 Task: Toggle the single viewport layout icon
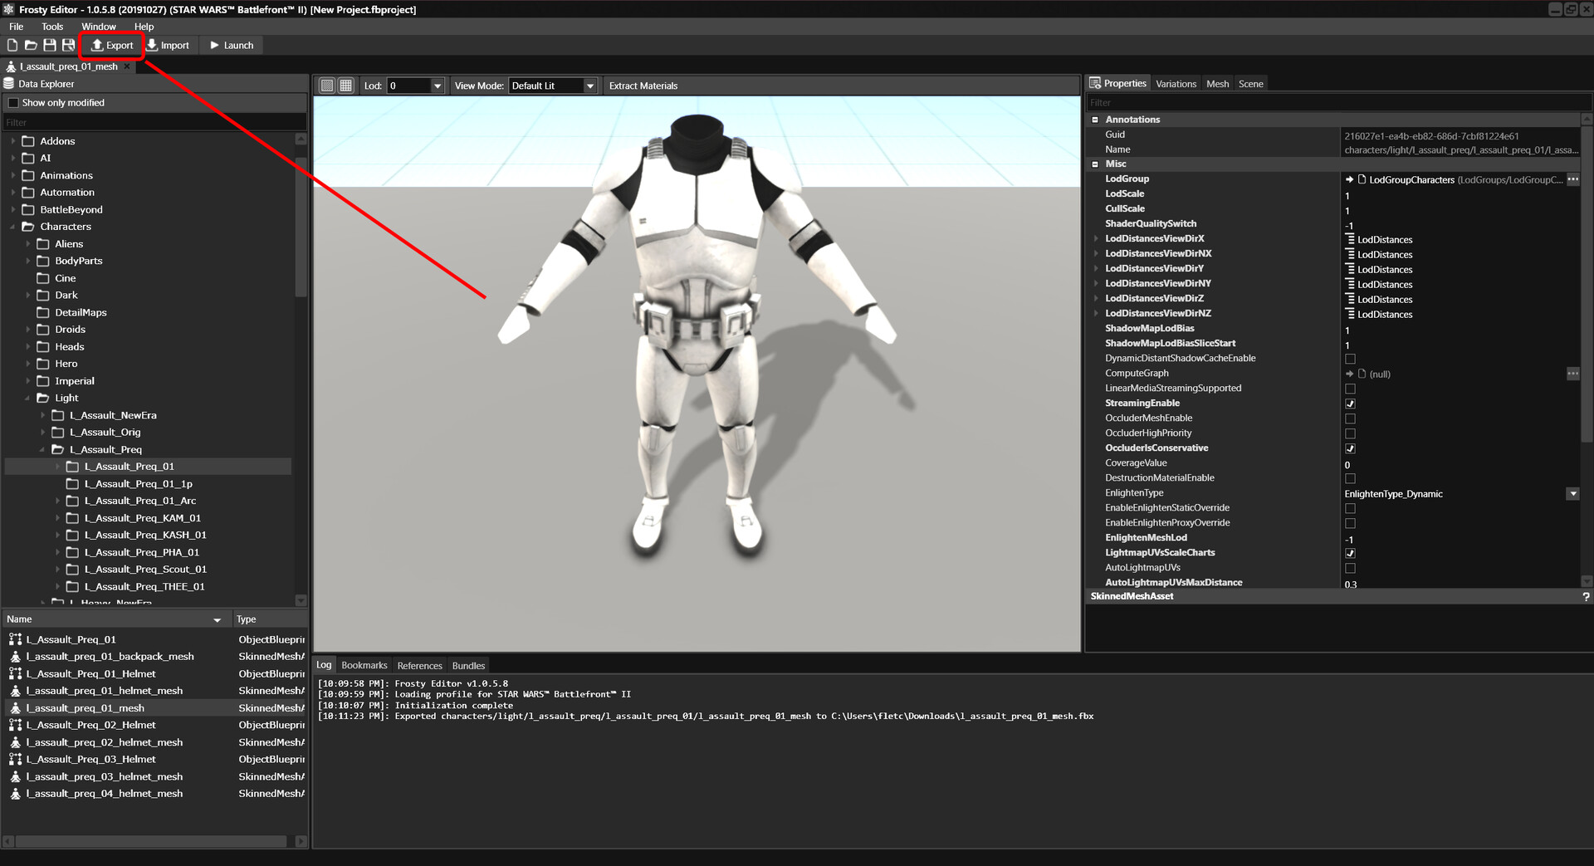tap(327, 86)
